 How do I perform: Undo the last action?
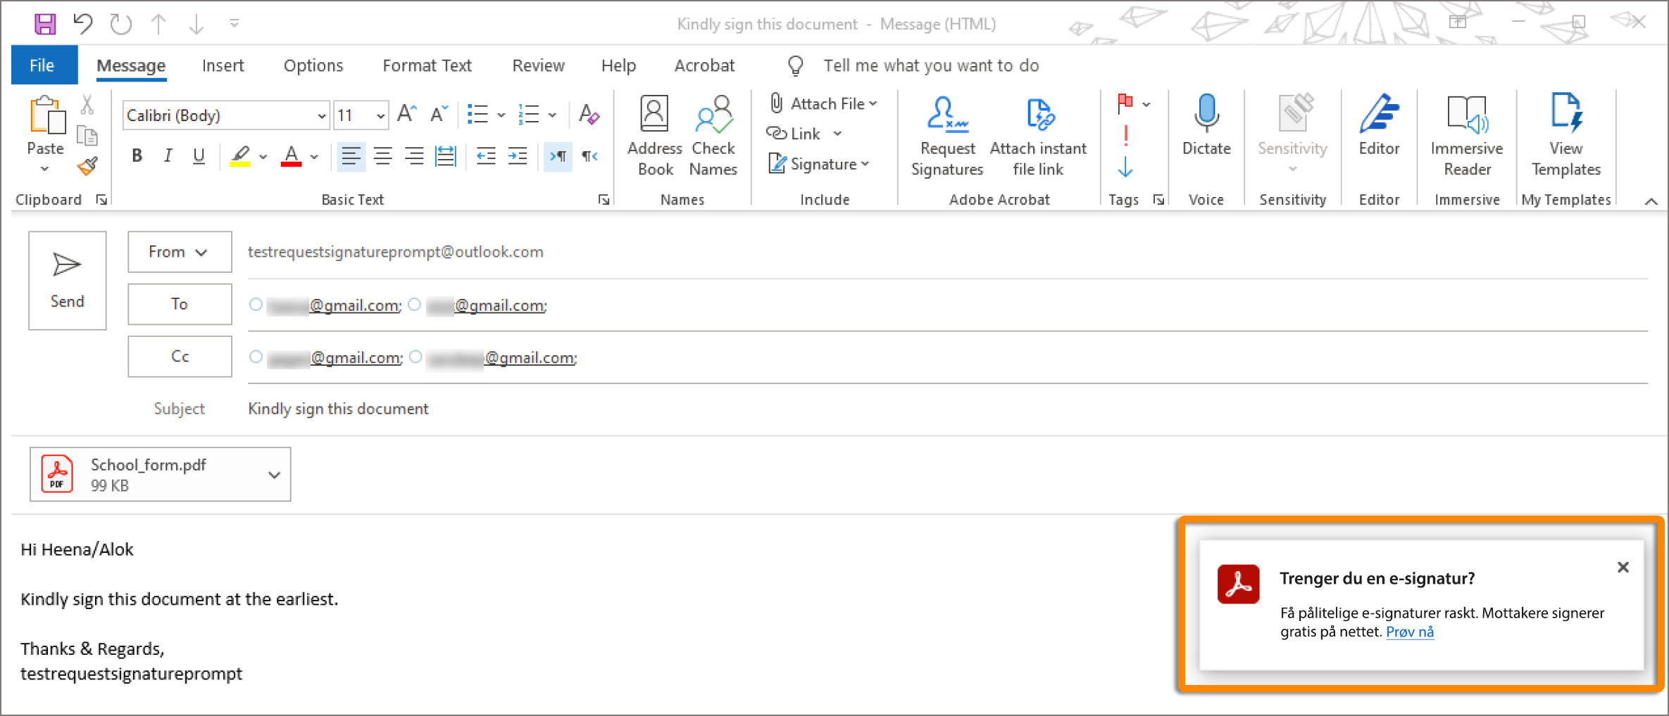click(82, 24)
